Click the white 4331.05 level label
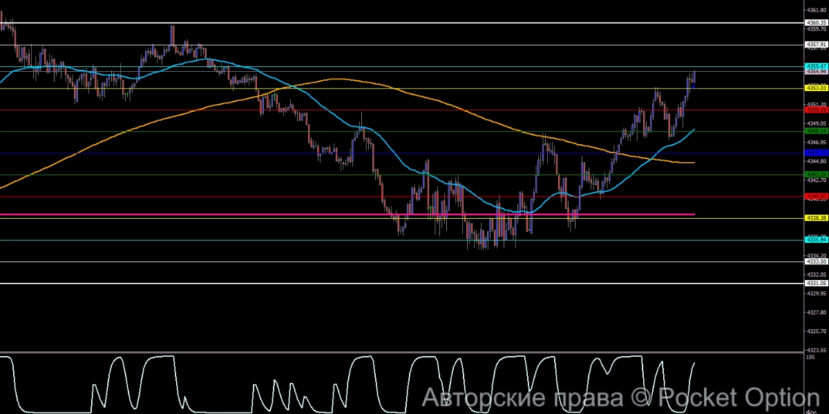829x414 pixels. pos(816,284)
